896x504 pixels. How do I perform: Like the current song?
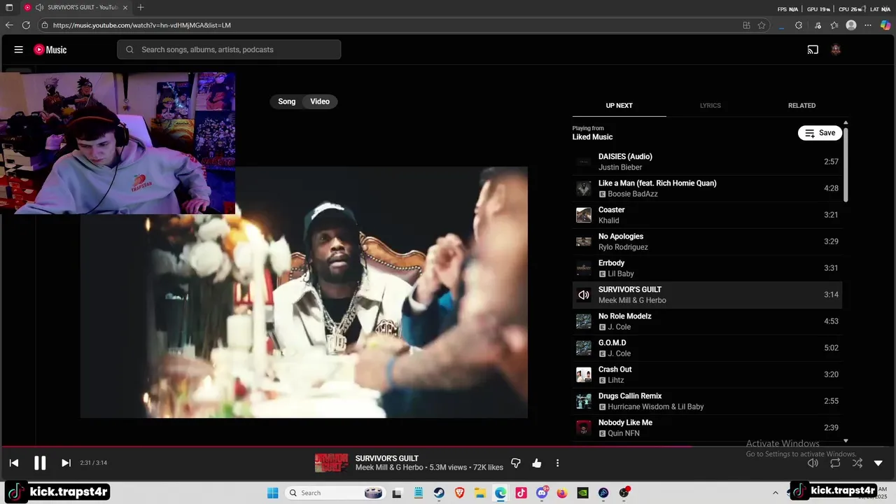[x=537, y=463]
